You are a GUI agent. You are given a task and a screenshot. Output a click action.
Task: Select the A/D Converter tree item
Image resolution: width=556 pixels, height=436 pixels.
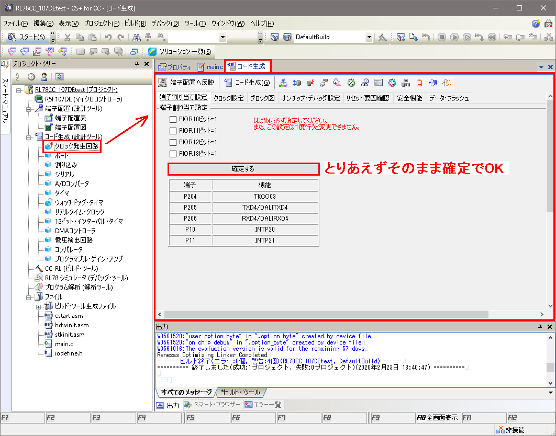(72, 183)
